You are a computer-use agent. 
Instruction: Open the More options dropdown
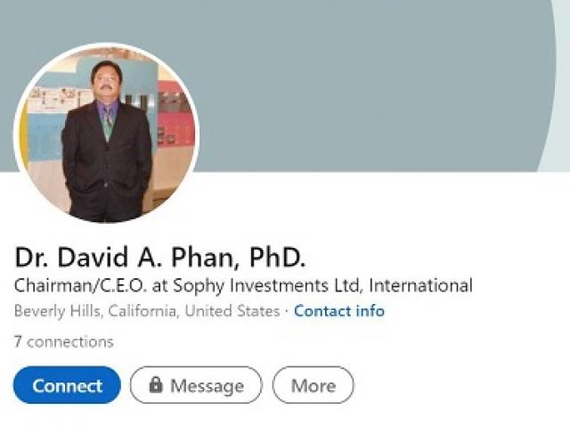pyautogui.click(x=313, y=385)
